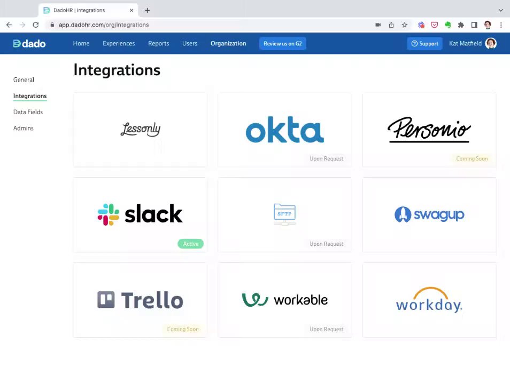This screenshot has height=384, width=510.
Task: Open the Personio integration card
Action: (x=429, y=130)
